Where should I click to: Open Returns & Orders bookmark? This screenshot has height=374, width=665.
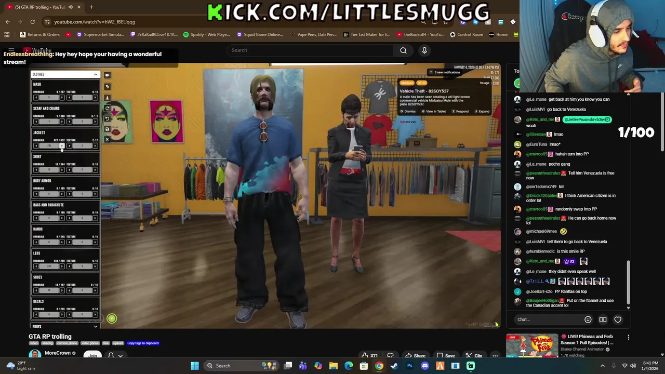(x=39, y=35)
